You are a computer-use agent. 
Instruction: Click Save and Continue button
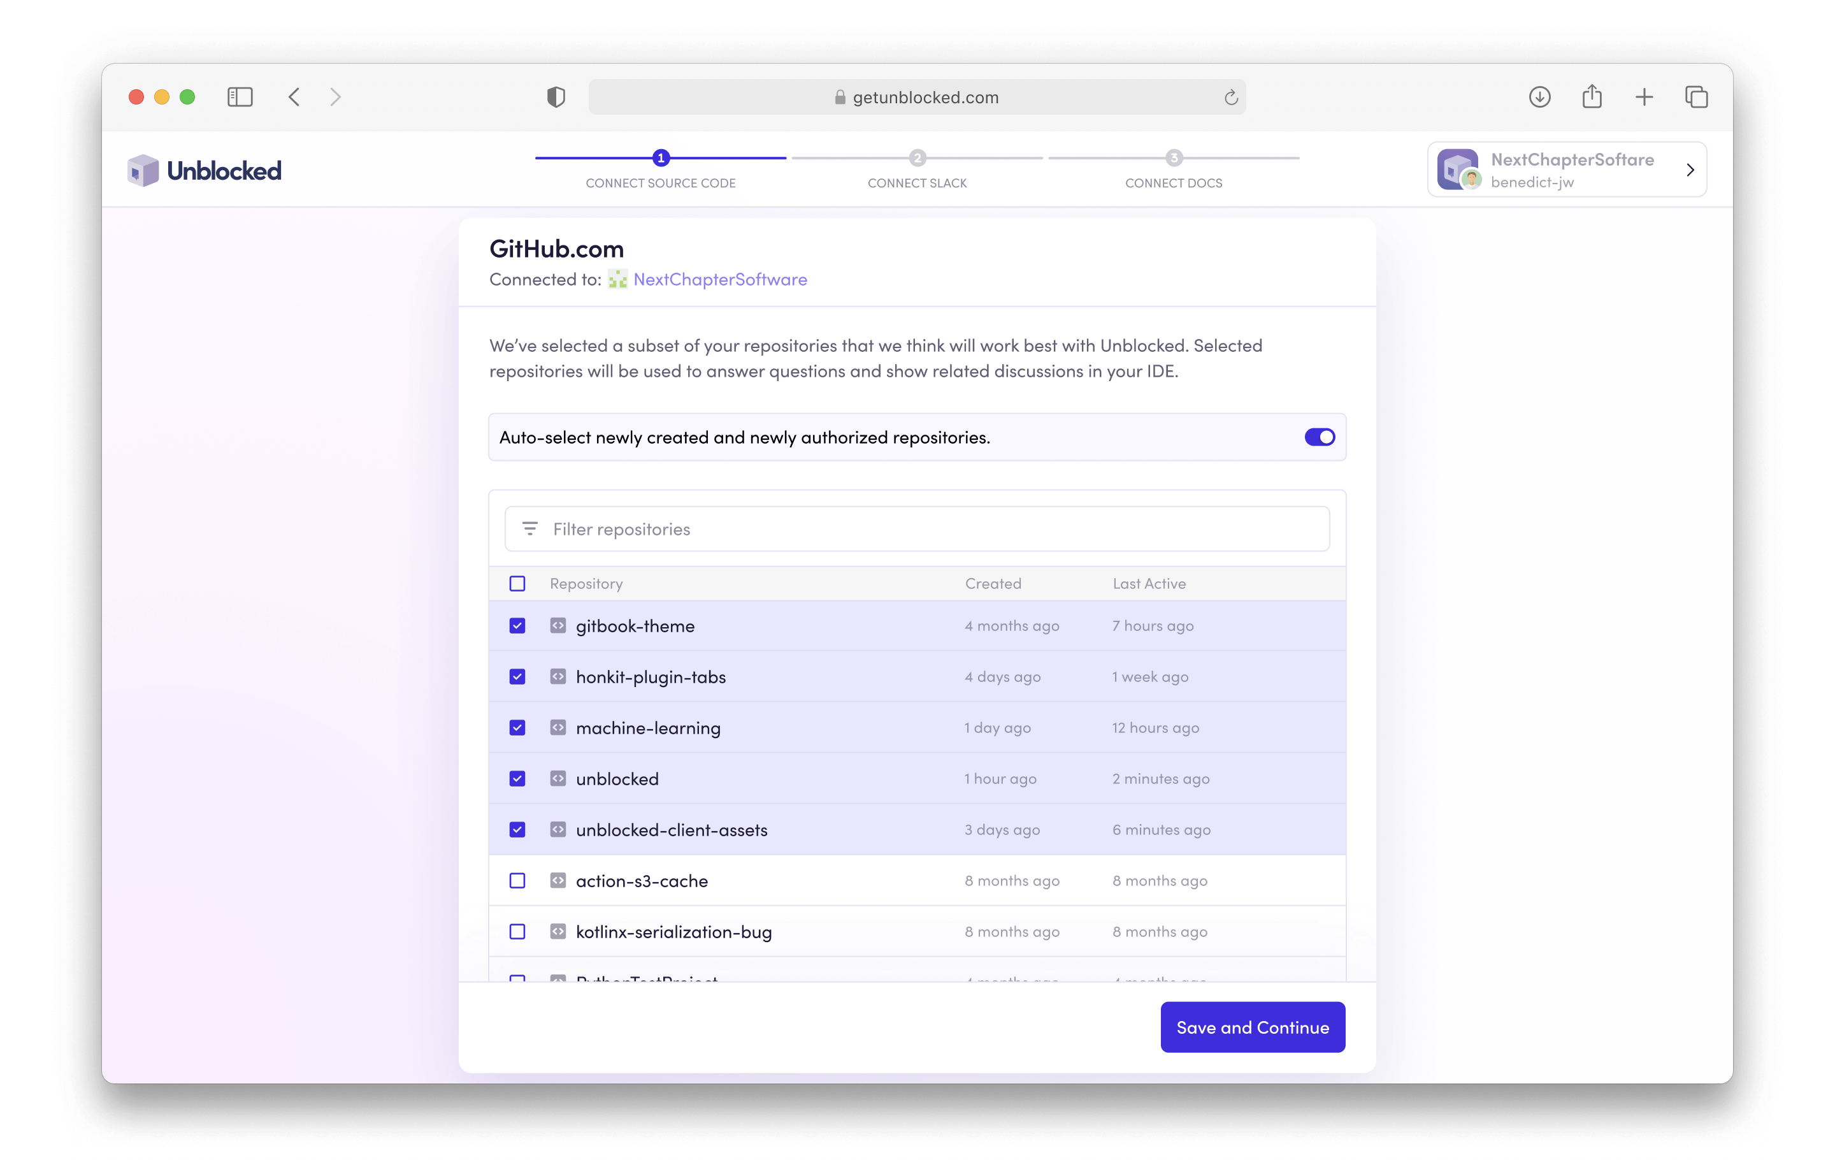pos(1253,1027)
